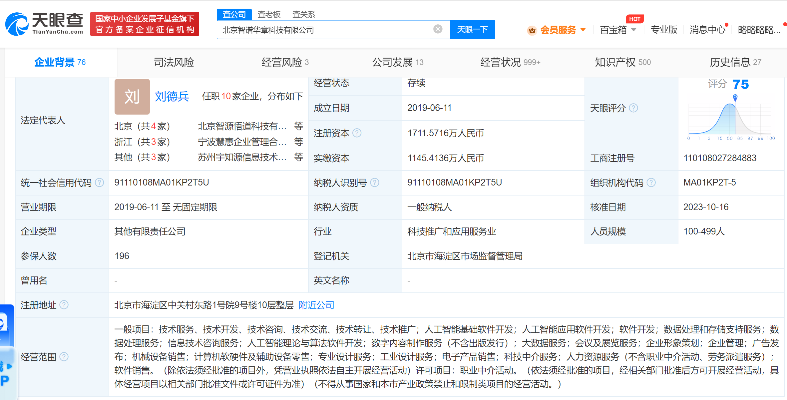
Task: Click the 附近公司 link
Action: coord(316,305)
